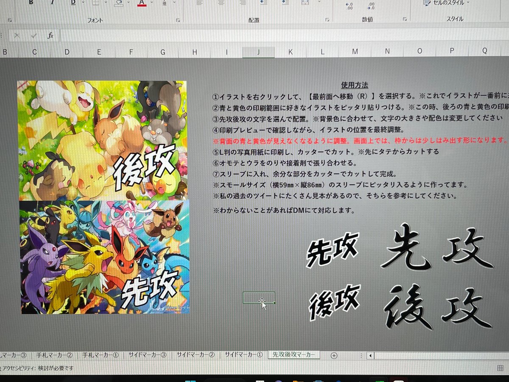Switch to サイドマーカー② sheet tab
This screenshot has height=382, width=509.
tap(196, 355)
